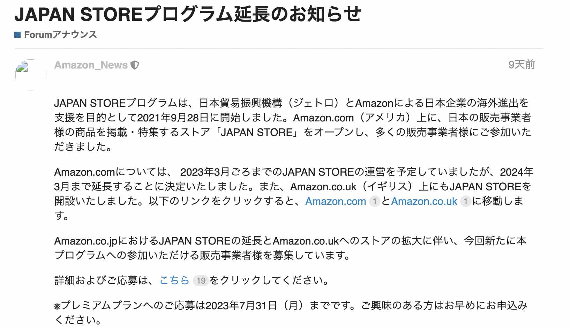The height and width of the screenshot is (327, 570).
Task: Open the Amazon_News username profile
Action: pos(91,65)
